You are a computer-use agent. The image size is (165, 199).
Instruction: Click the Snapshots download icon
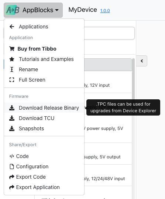coord(12,128)
